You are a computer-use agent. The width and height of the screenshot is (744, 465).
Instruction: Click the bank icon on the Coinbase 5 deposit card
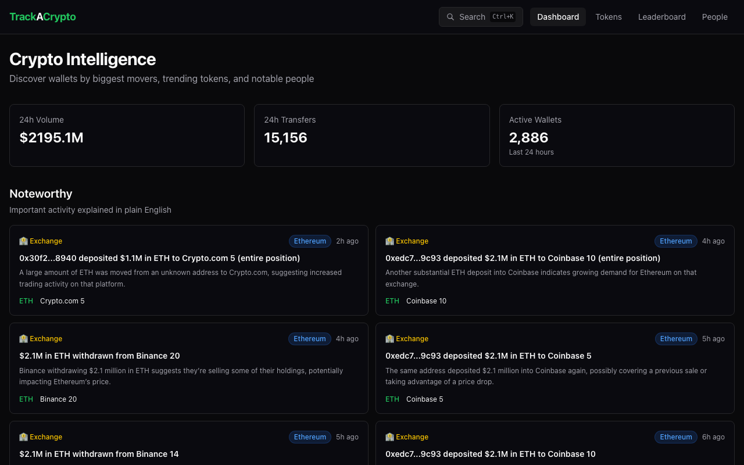[389, 339]
